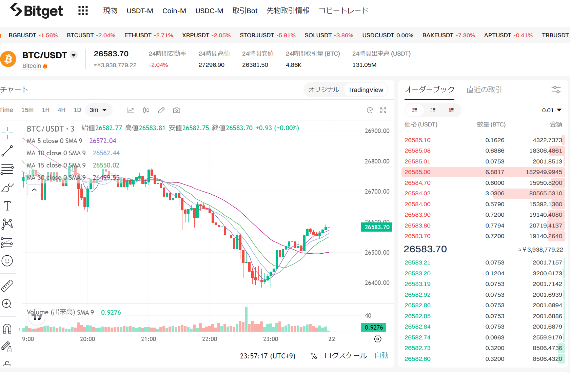This screenshot has width=570, height=373.
Task: Show only bids view in order book
Action: coord(433,110)
